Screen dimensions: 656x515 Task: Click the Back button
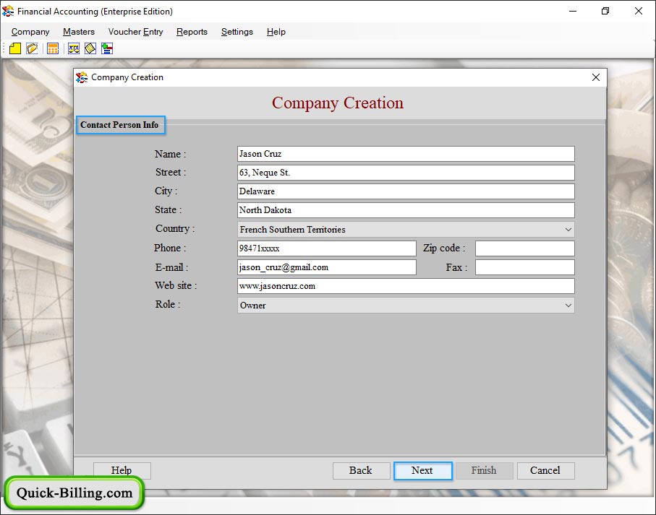coord(361,471)
